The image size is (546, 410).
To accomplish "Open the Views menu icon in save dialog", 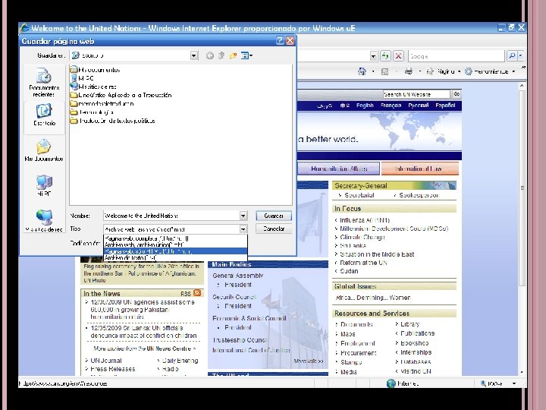I will pyautogui.click(x=246, y=55).
